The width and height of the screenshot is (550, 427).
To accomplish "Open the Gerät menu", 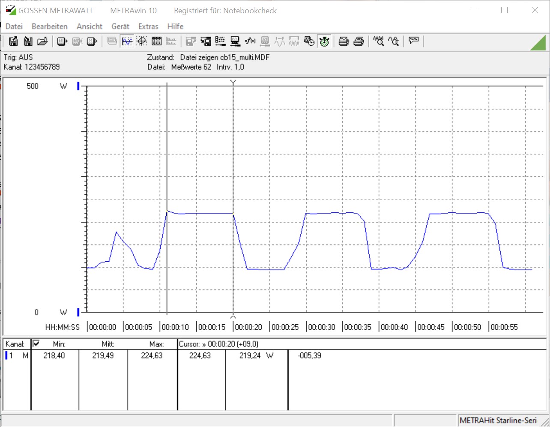I will [x=120, y=26].
